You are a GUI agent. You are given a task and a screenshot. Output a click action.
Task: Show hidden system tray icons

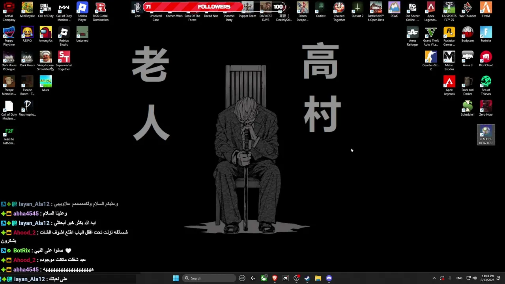coord(434,278)
